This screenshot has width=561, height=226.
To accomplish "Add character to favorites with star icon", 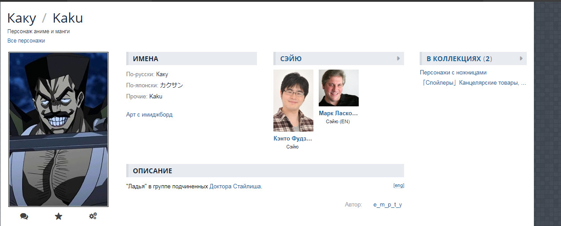I will [x=58, y=216].
